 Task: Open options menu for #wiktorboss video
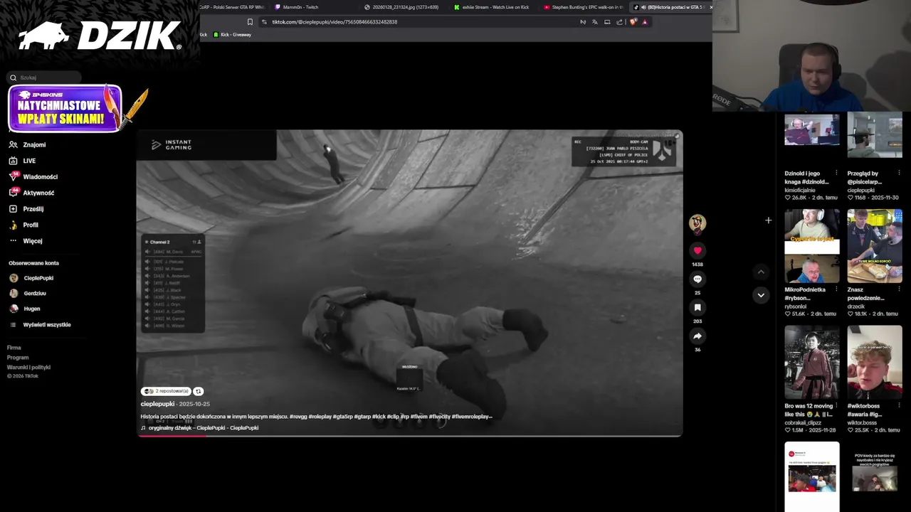coord(899,406)
